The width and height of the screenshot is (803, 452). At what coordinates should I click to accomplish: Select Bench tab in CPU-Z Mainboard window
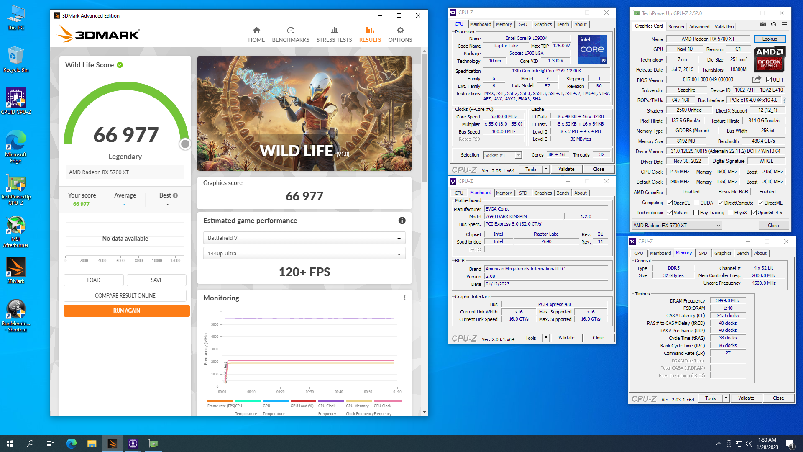click(563, 193)
